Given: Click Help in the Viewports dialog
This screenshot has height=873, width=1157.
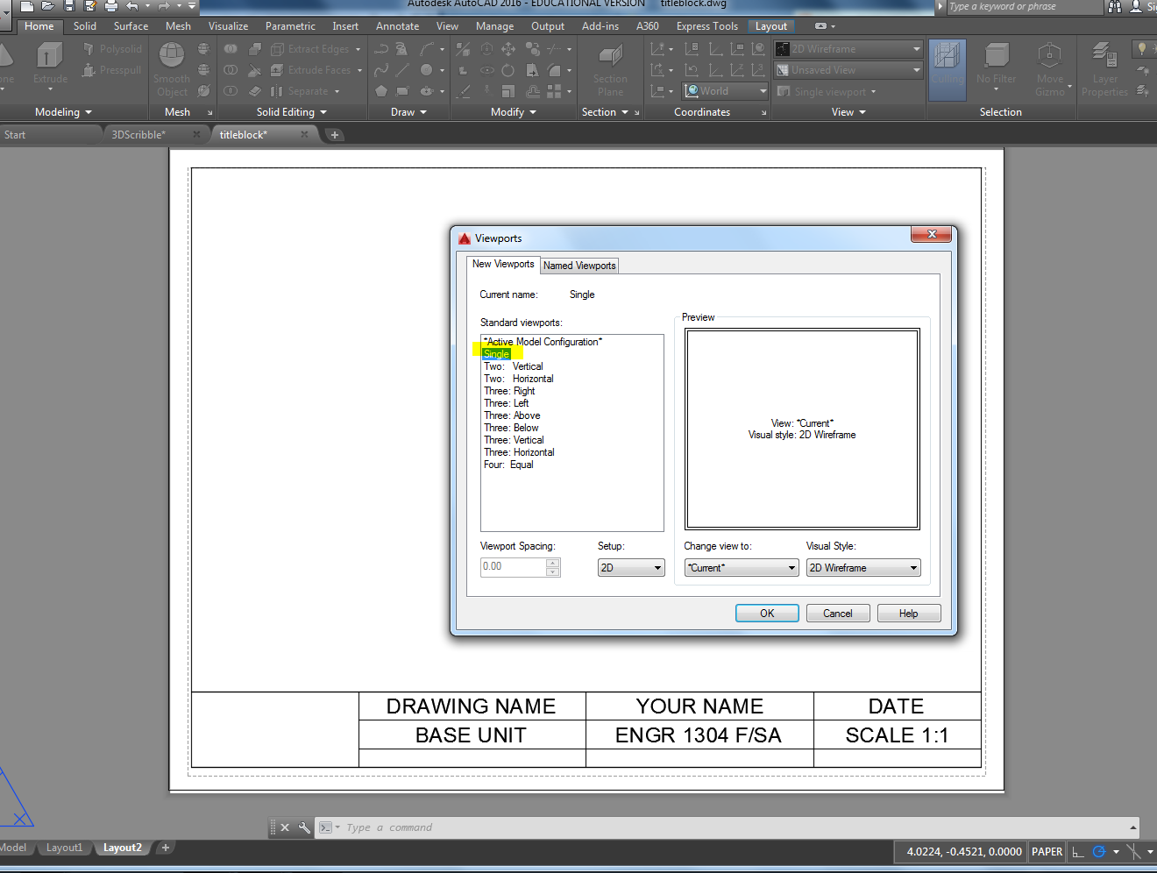Looking at the screenshot, I should tap(908, 613).
